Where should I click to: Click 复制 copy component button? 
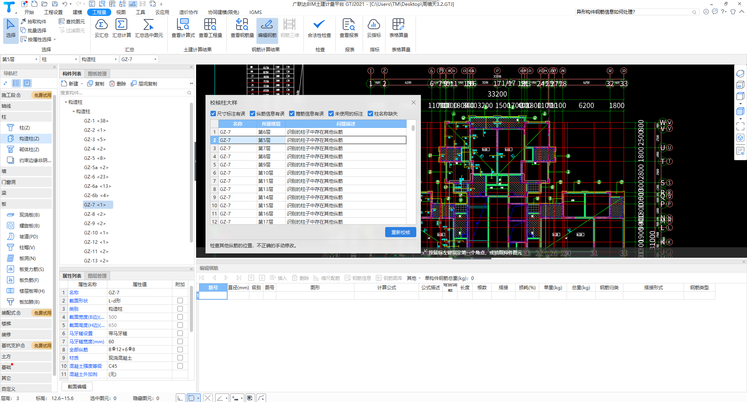pyautogui.click(x=96, y=84)
